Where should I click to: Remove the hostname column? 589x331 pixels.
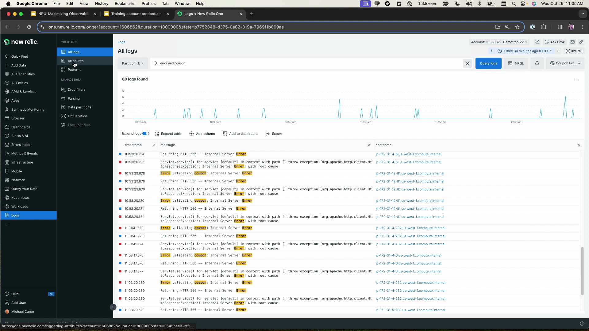point(579,145)
